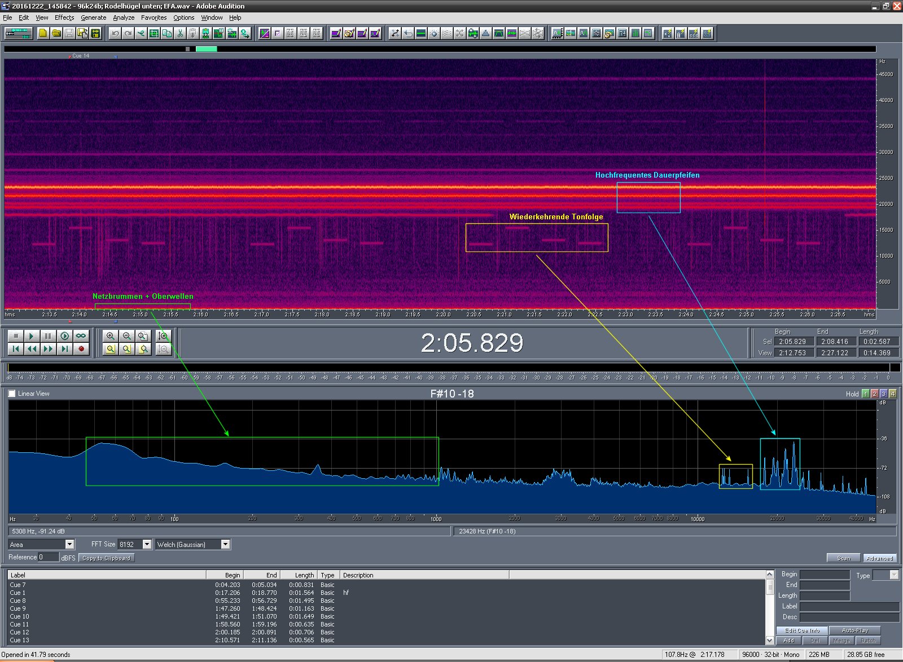Open the Effects menu
Viewport: 903px width, 662px height.
click(64, 17)
